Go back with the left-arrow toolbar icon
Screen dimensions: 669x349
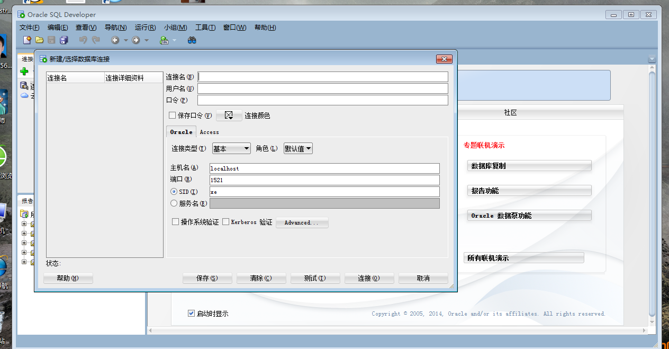115,40
